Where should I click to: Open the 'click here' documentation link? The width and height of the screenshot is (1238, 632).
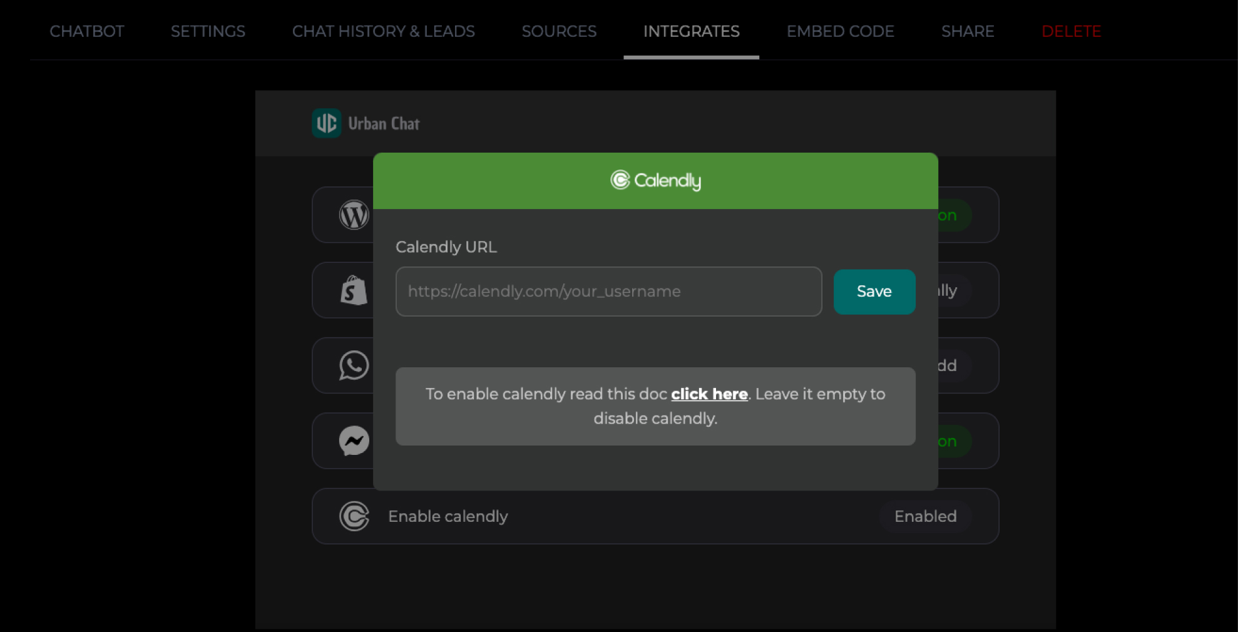pyautogui.click(x=709, y=394)
